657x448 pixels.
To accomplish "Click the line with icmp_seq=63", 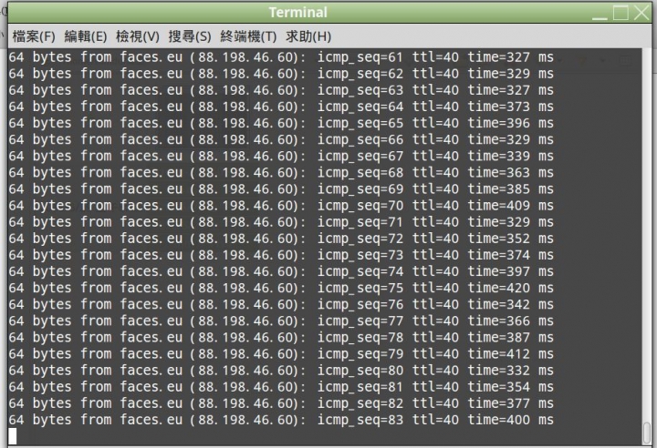I will 281,90.
